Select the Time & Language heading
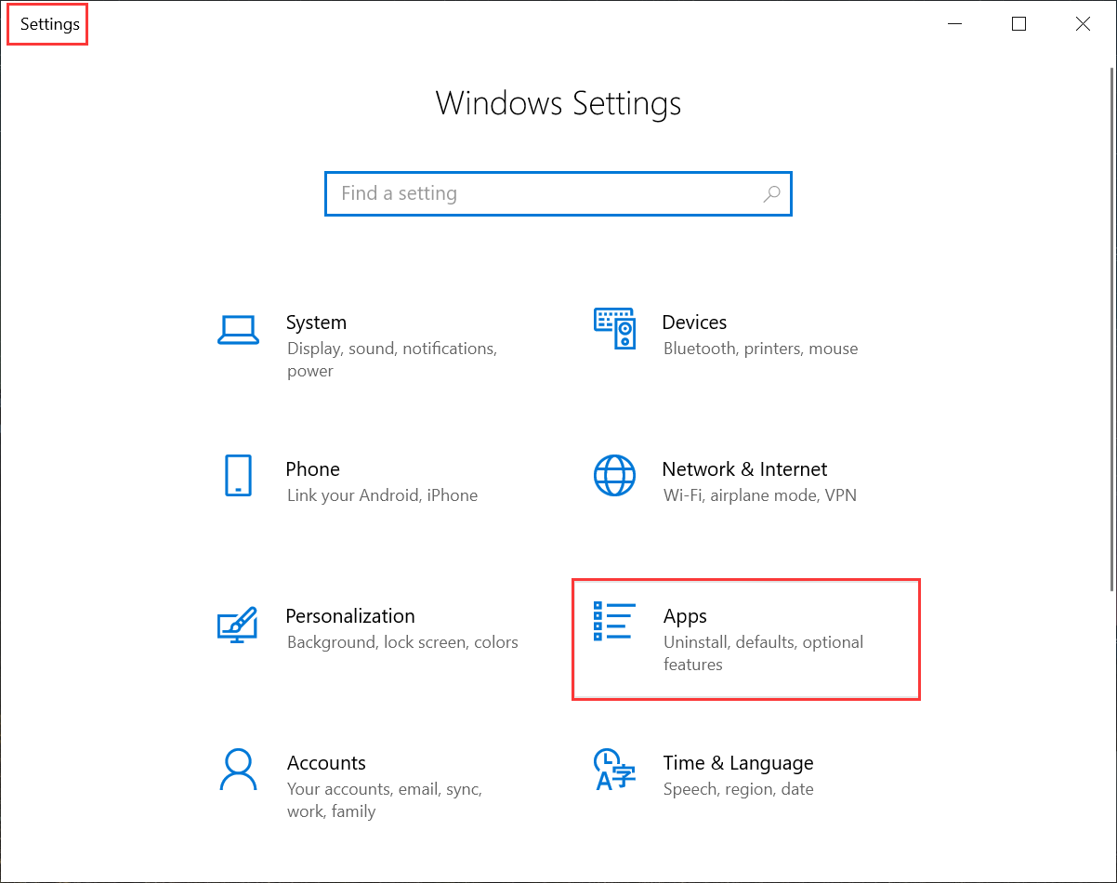 tap(738, 763)
